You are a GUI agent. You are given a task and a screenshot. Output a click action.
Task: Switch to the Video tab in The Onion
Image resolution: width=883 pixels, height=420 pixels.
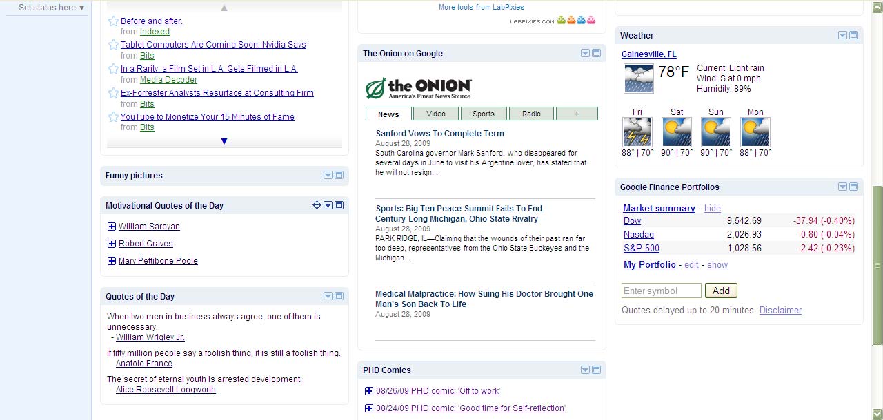tap(436, 114)
